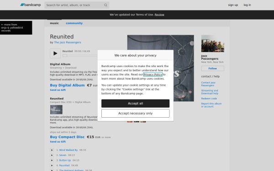Click the Privacy Policy link in dialog

point(153,74)
